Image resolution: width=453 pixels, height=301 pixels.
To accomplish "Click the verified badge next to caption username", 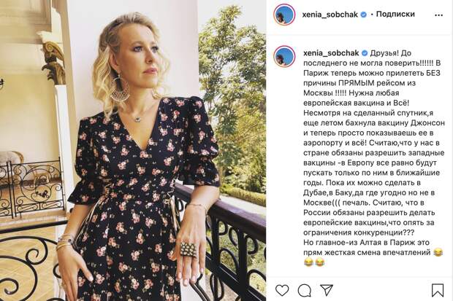I will pyautogui.click(x=365, y=53).
